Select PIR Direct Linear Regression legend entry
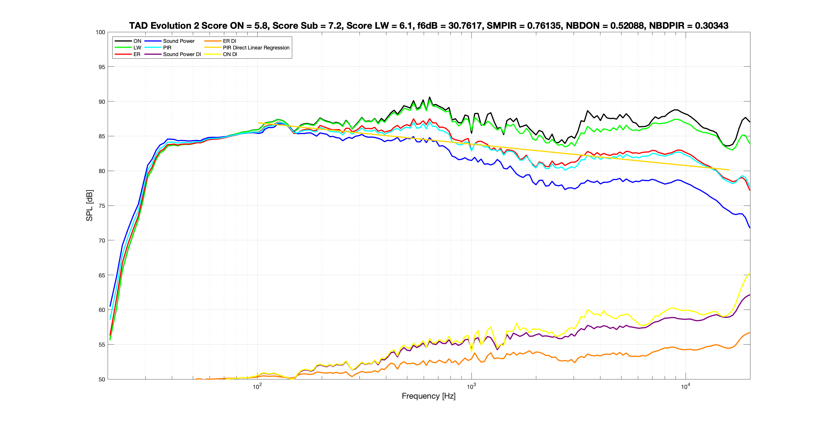829x426 pixels. click(x=247, y=47)
